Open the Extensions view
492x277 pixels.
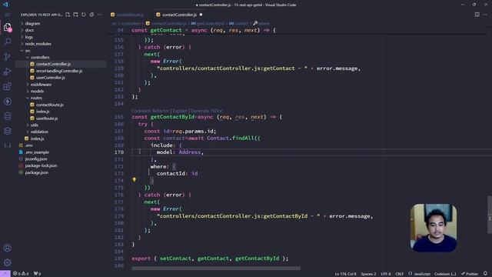click(7, 86)
